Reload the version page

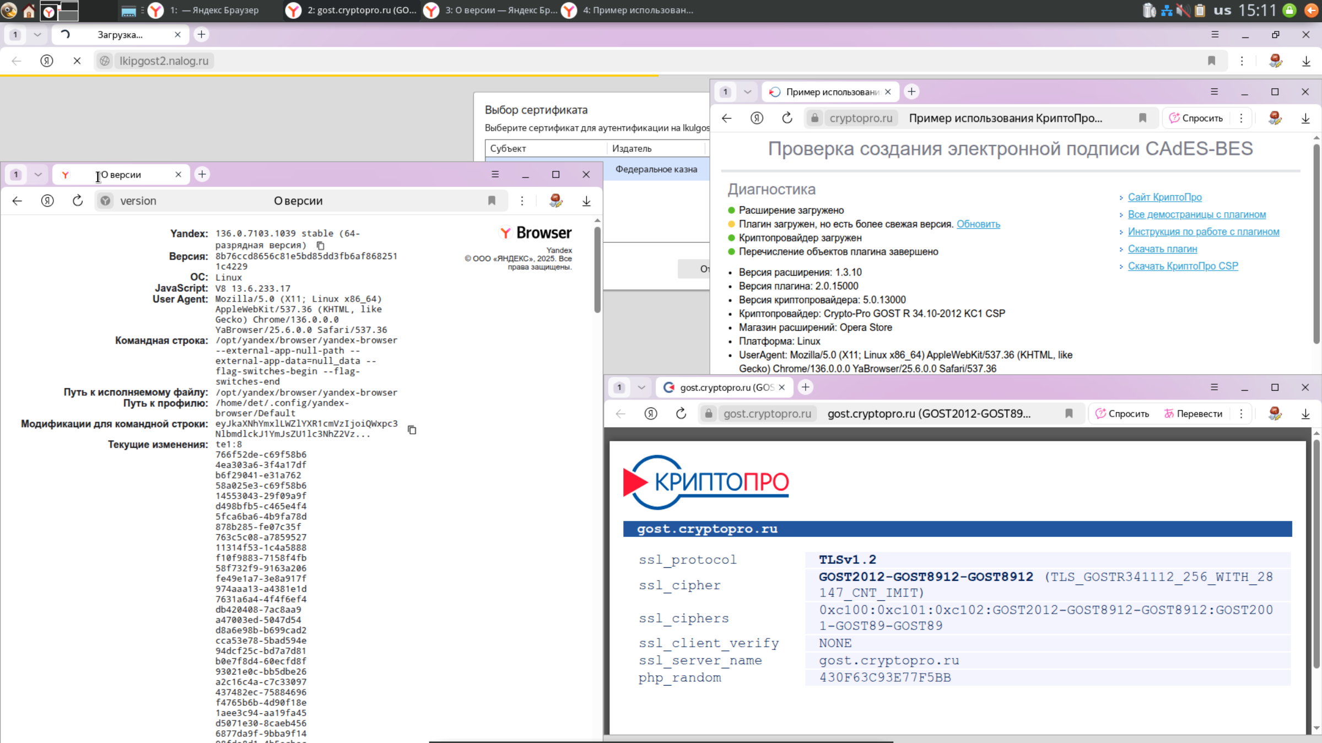(78, 201)
